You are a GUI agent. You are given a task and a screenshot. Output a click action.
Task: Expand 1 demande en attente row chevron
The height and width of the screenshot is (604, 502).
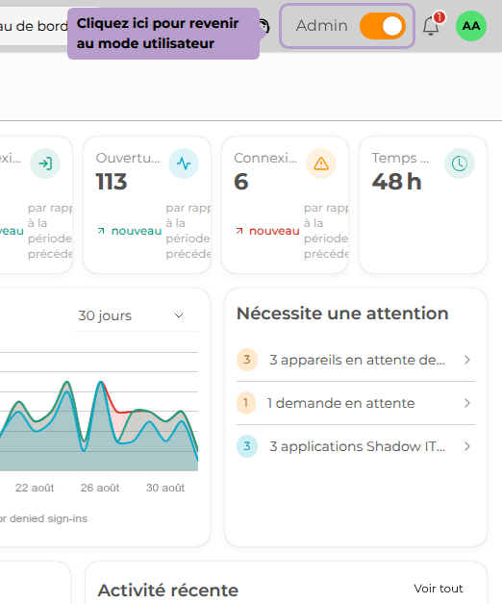pos(467,403)
